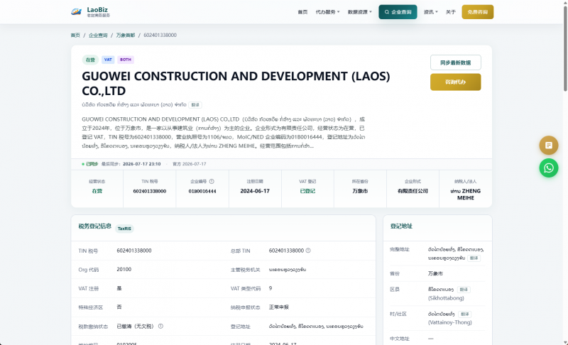Expand the 资讯 dropdown menu
The image size is (568, 345).
(431, 12)
